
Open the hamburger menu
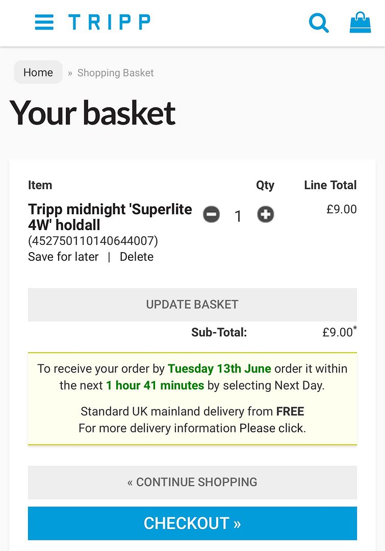click(x=44, y=22)
